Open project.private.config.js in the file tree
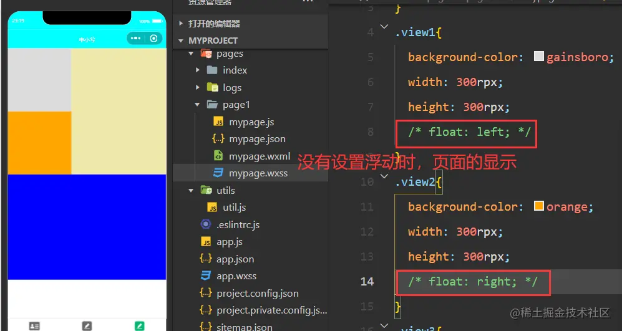Viewport: 622px width, 331px height. coord(272,310)
